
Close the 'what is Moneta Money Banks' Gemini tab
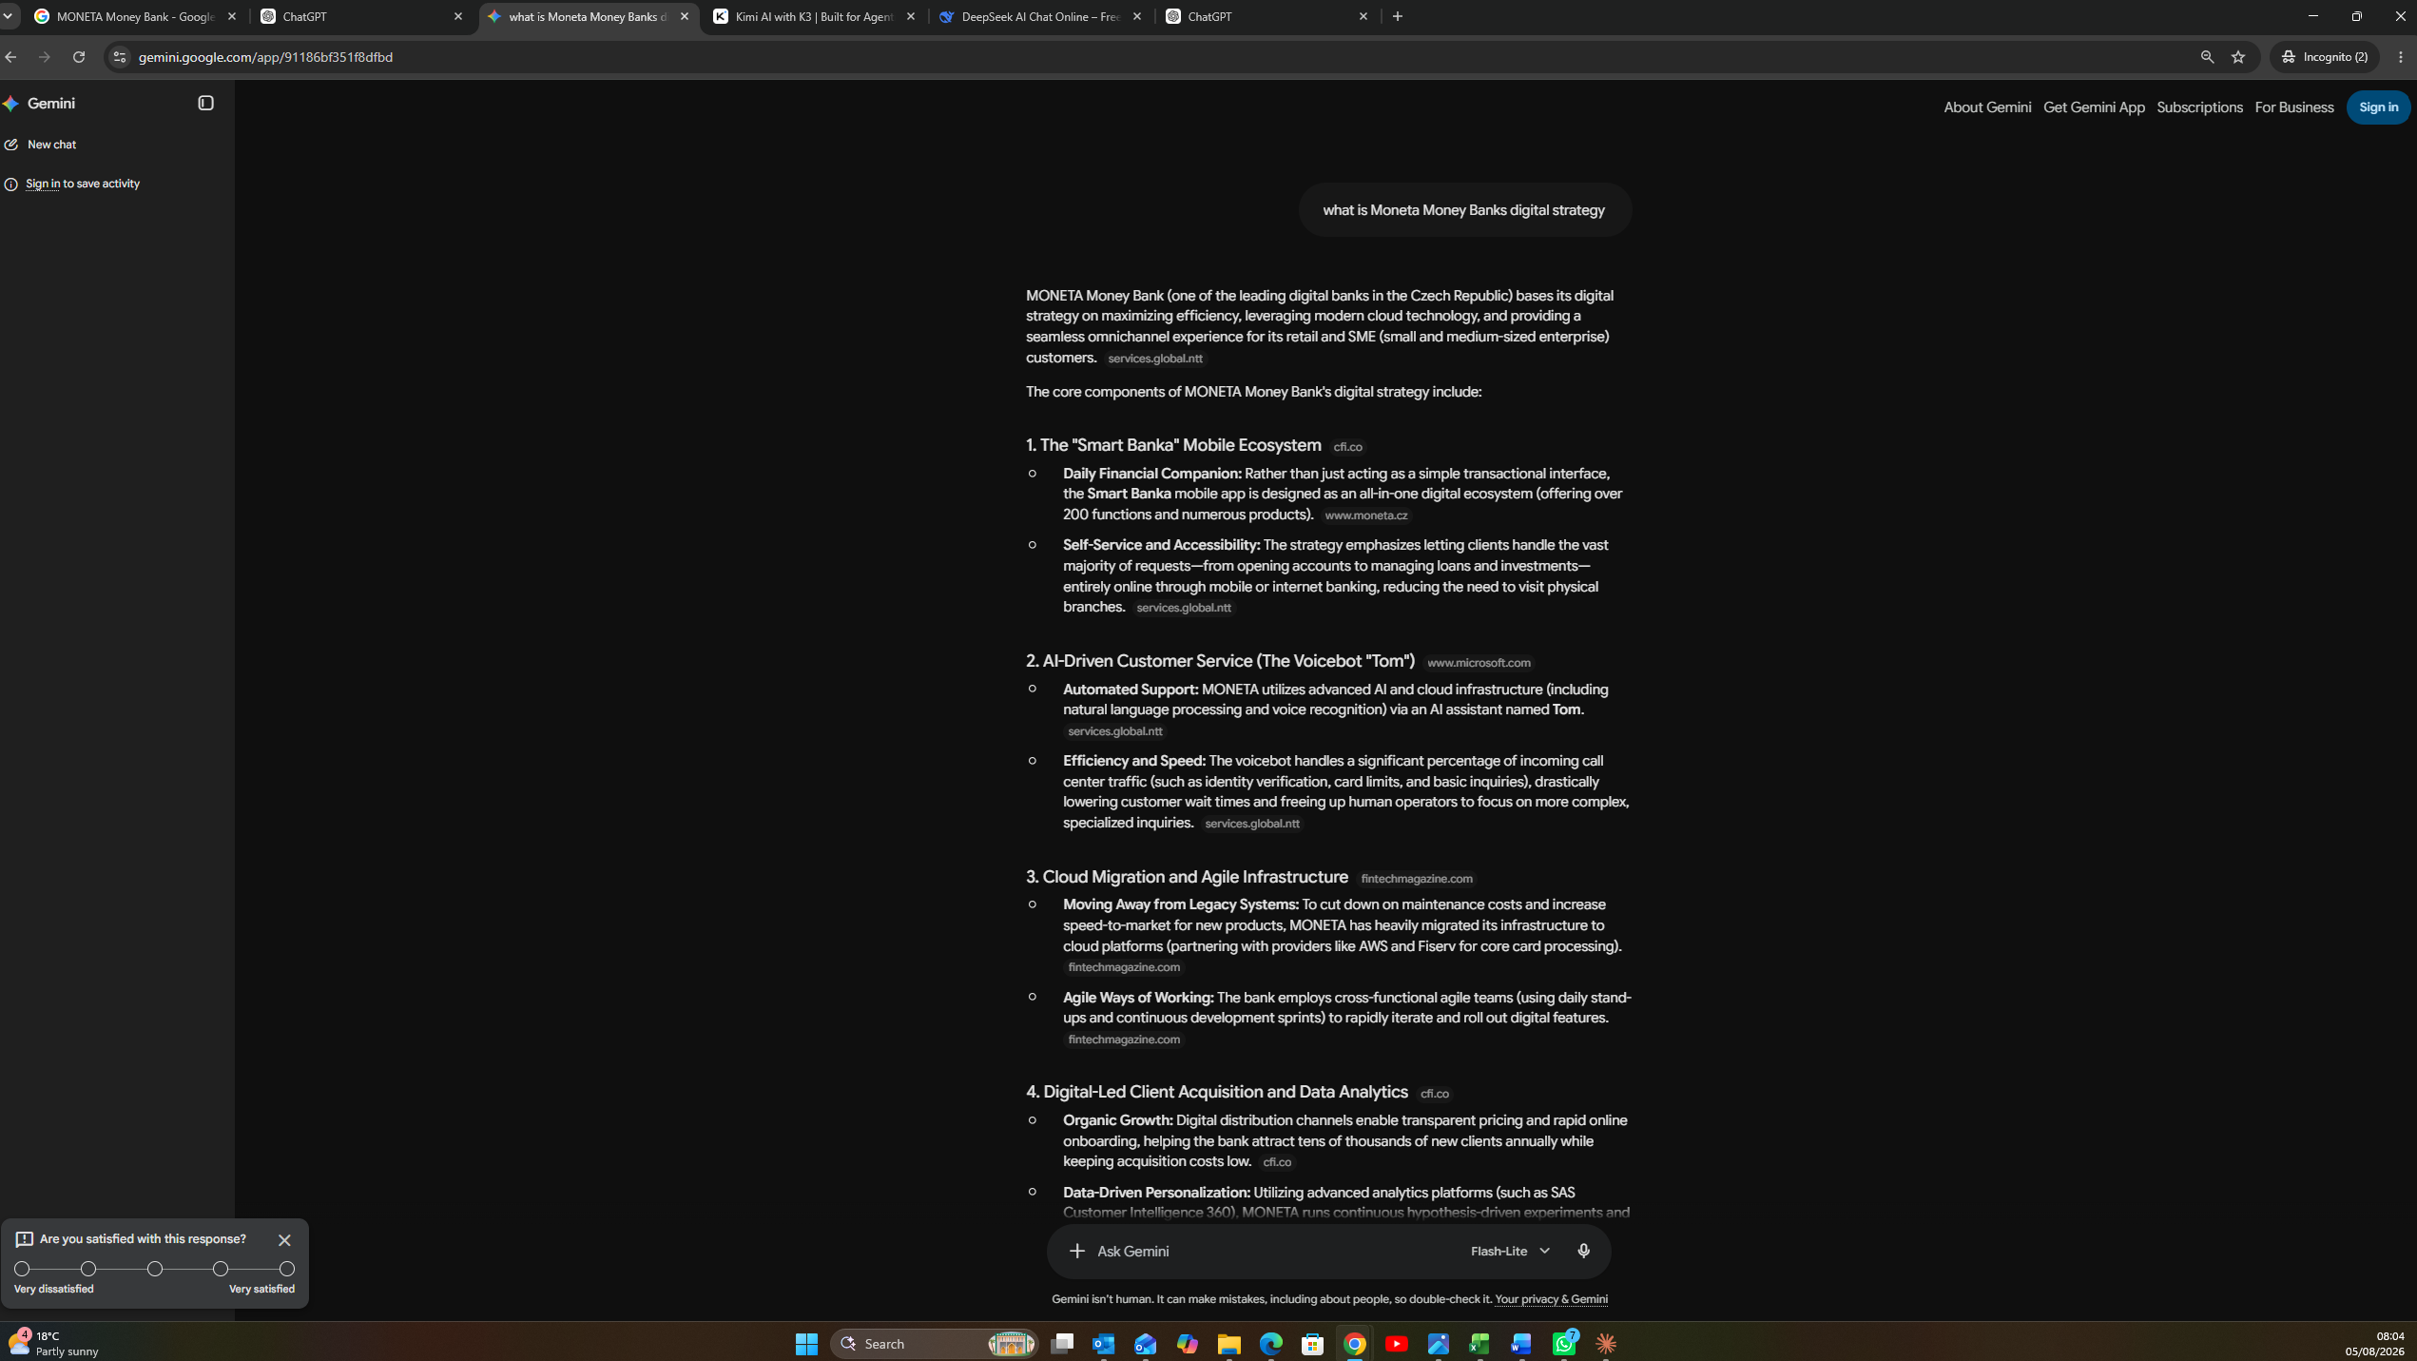coord(685,17)
